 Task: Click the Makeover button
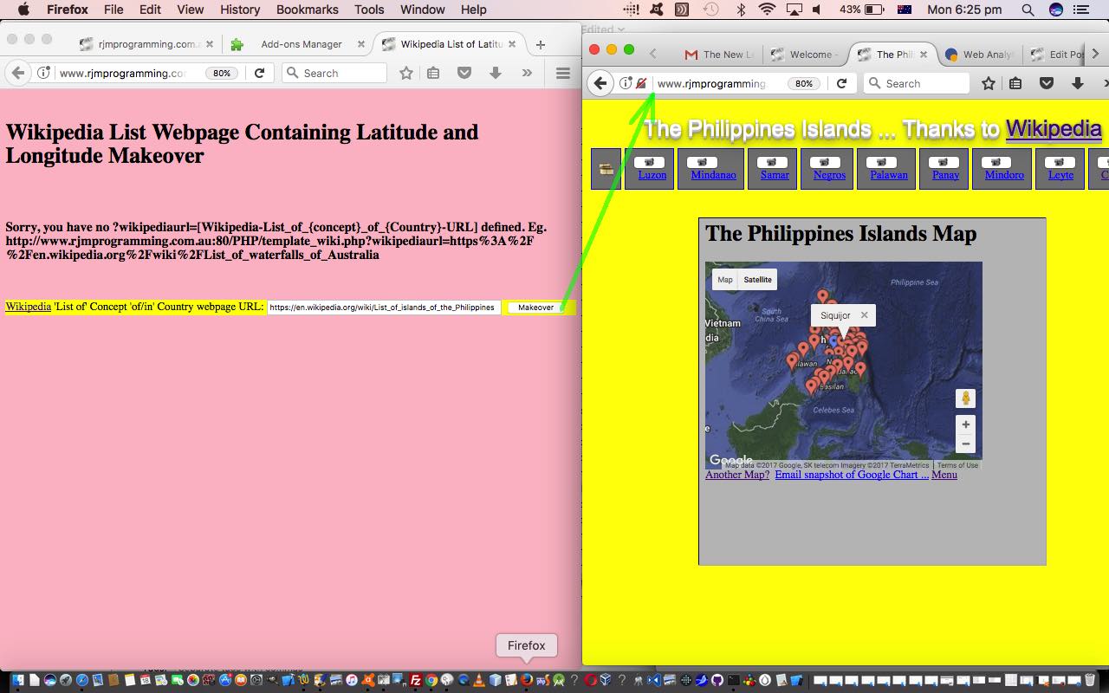click(535, 308)
